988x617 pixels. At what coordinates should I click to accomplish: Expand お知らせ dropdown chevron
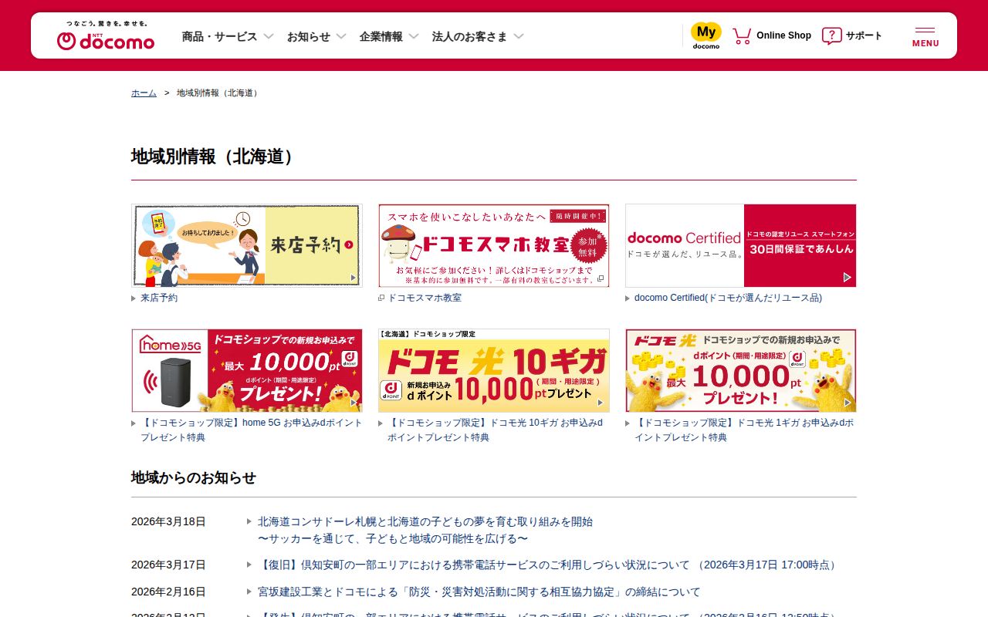click(x=341, y=36)
